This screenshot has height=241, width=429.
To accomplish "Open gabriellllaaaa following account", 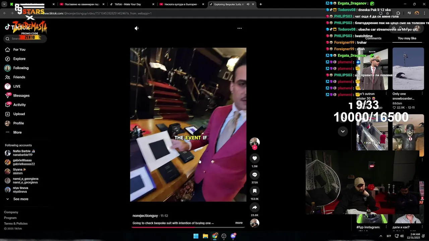I will pos(20,162).
